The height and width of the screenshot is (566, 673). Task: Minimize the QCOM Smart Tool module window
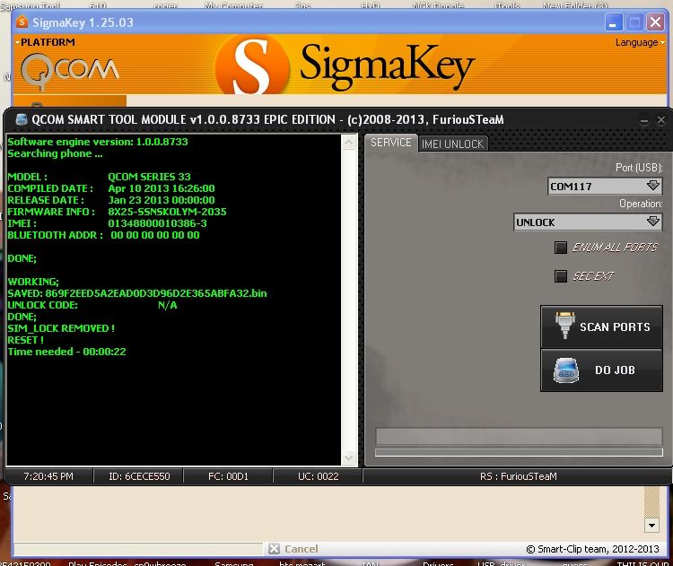click(642, 119)
